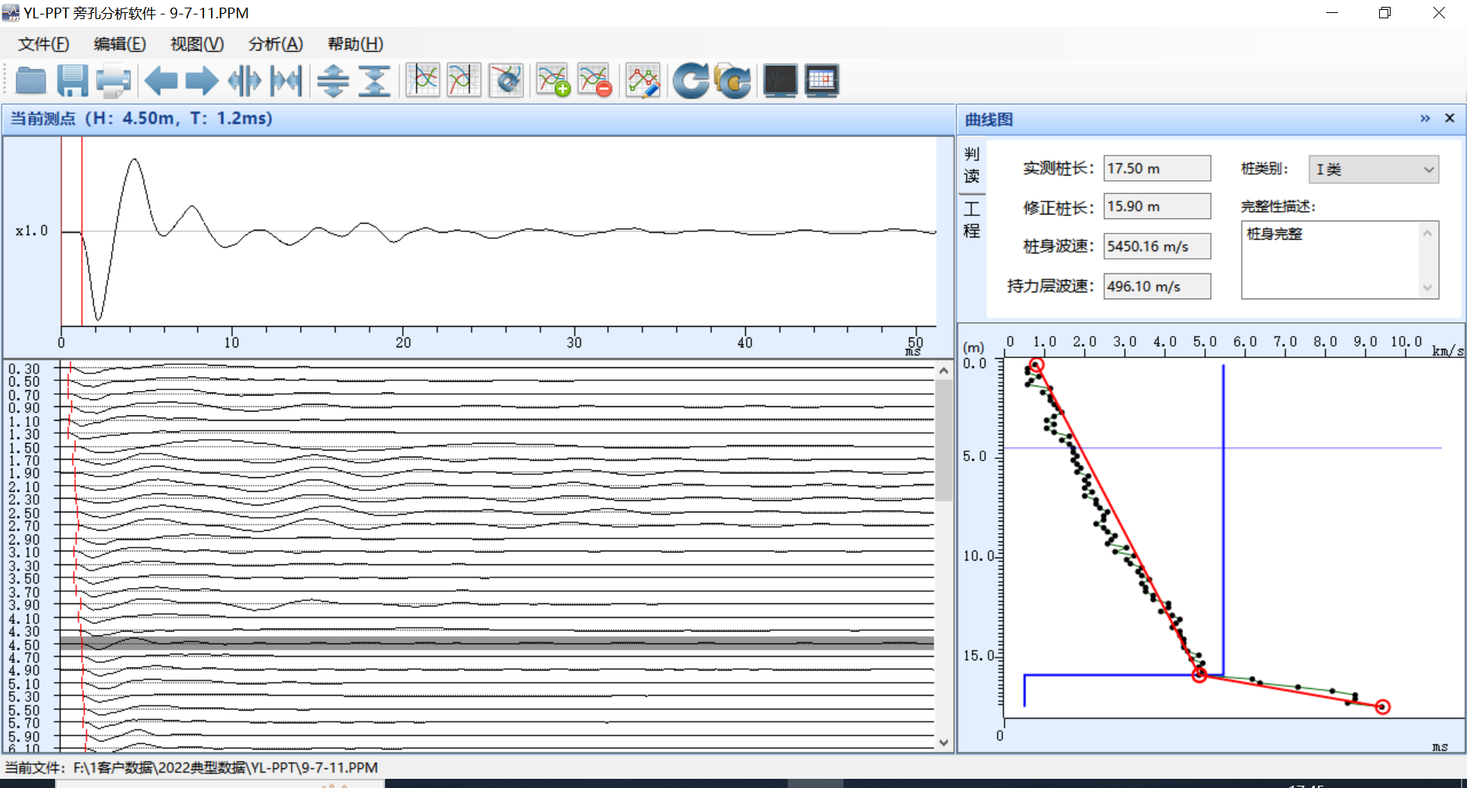This screenshot has height=788, width=1467.
Task: Click the waveform list scroll down arrow
Action: [944, 742]
